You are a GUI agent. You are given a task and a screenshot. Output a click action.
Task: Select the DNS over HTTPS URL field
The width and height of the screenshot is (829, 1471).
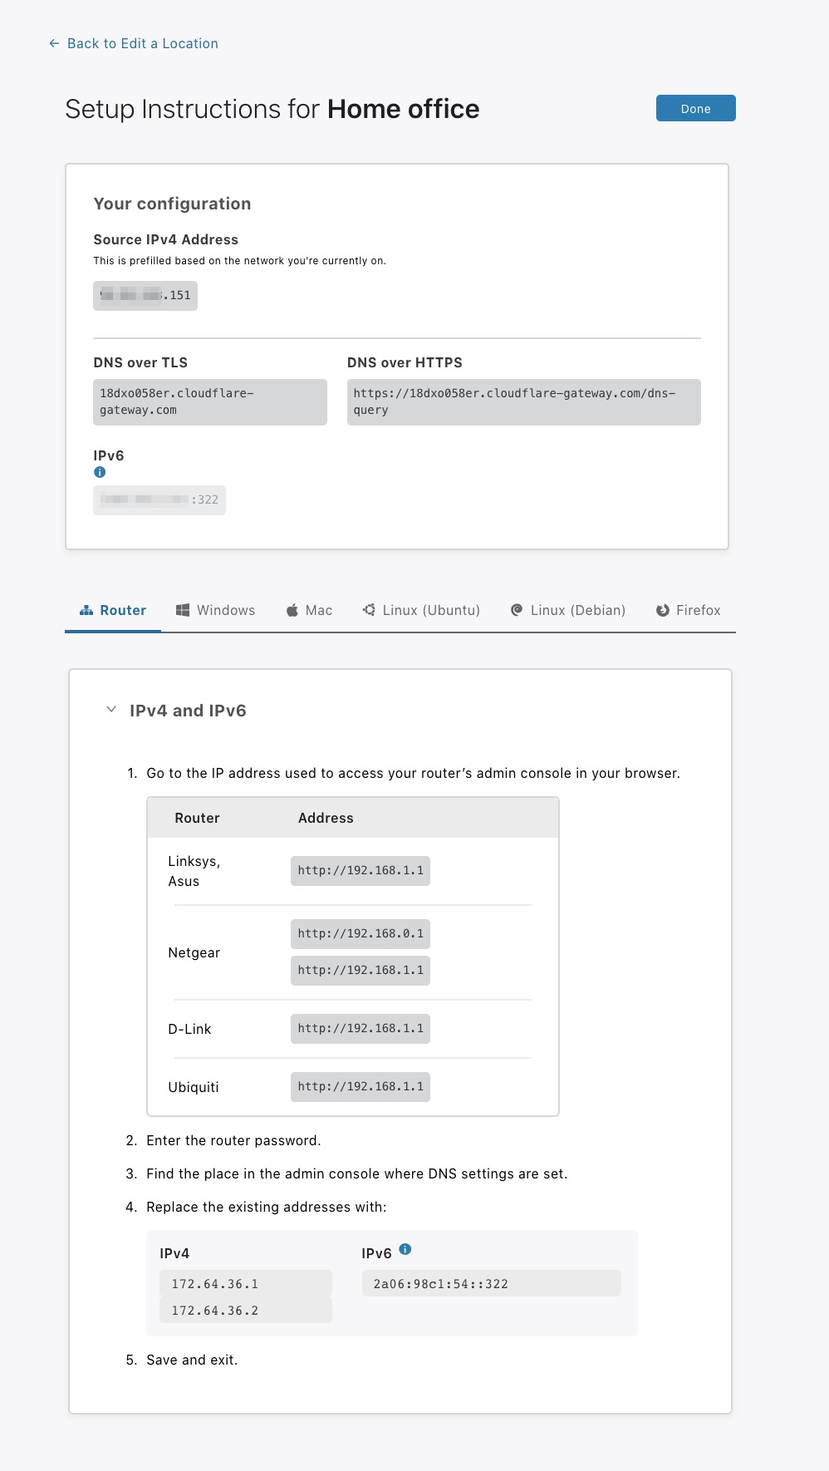click(523, 401)
